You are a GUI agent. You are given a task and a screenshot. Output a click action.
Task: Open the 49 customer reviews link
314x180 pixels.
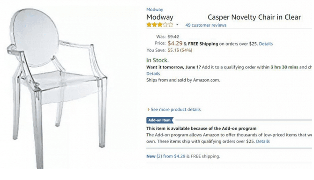pos(206,25)
